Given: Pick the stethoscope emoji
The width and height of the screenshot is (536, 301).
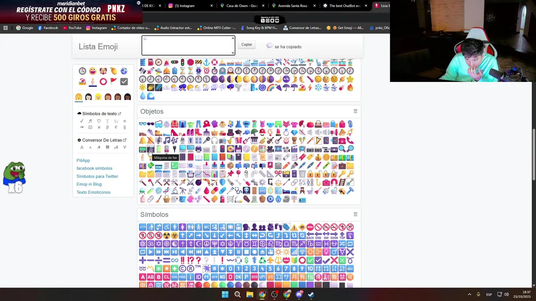Looking at the screenshot, I should (238, 190).
